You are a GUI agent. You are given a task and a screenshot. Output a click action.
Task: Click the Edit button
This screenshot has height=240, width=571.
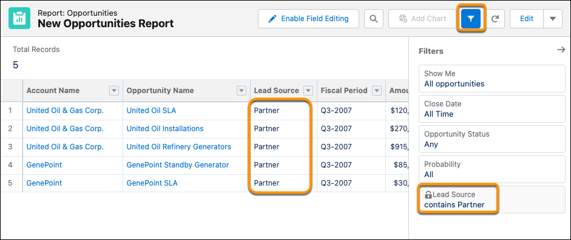pyautogui.click(x=527, y=19)
